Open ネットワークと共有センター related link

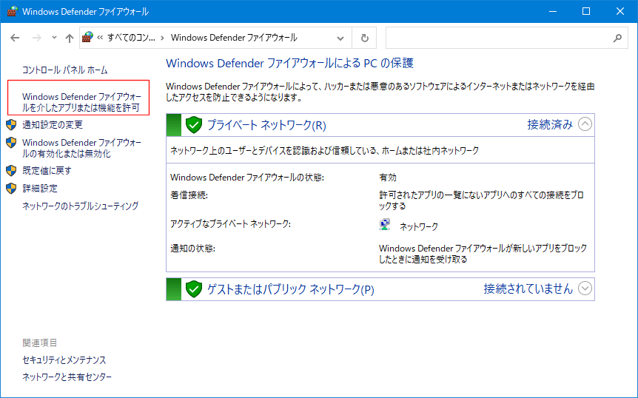tap(67, 377)
